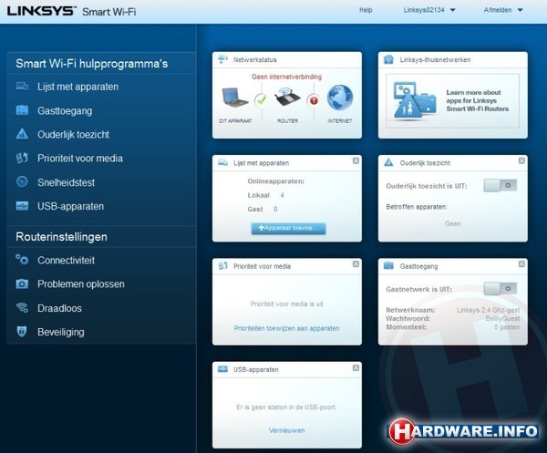Click the BellyGuest password value
Viewport: 547px width, 453px height.
(x=502, y=318)
